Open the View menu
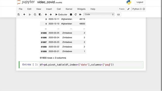 click(x=38, y=9)
